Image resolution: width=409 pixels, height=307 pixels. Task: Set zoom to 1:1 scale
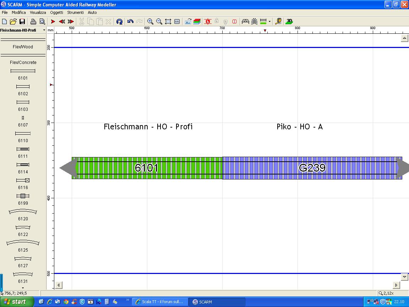point(177,22)
